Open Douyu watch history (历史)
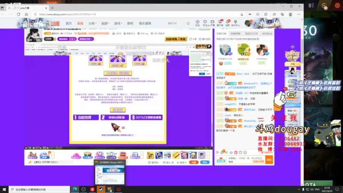Image resolution: width=343 pixels, height=193 pixels. pyautogui.click(x=197, y=23)
